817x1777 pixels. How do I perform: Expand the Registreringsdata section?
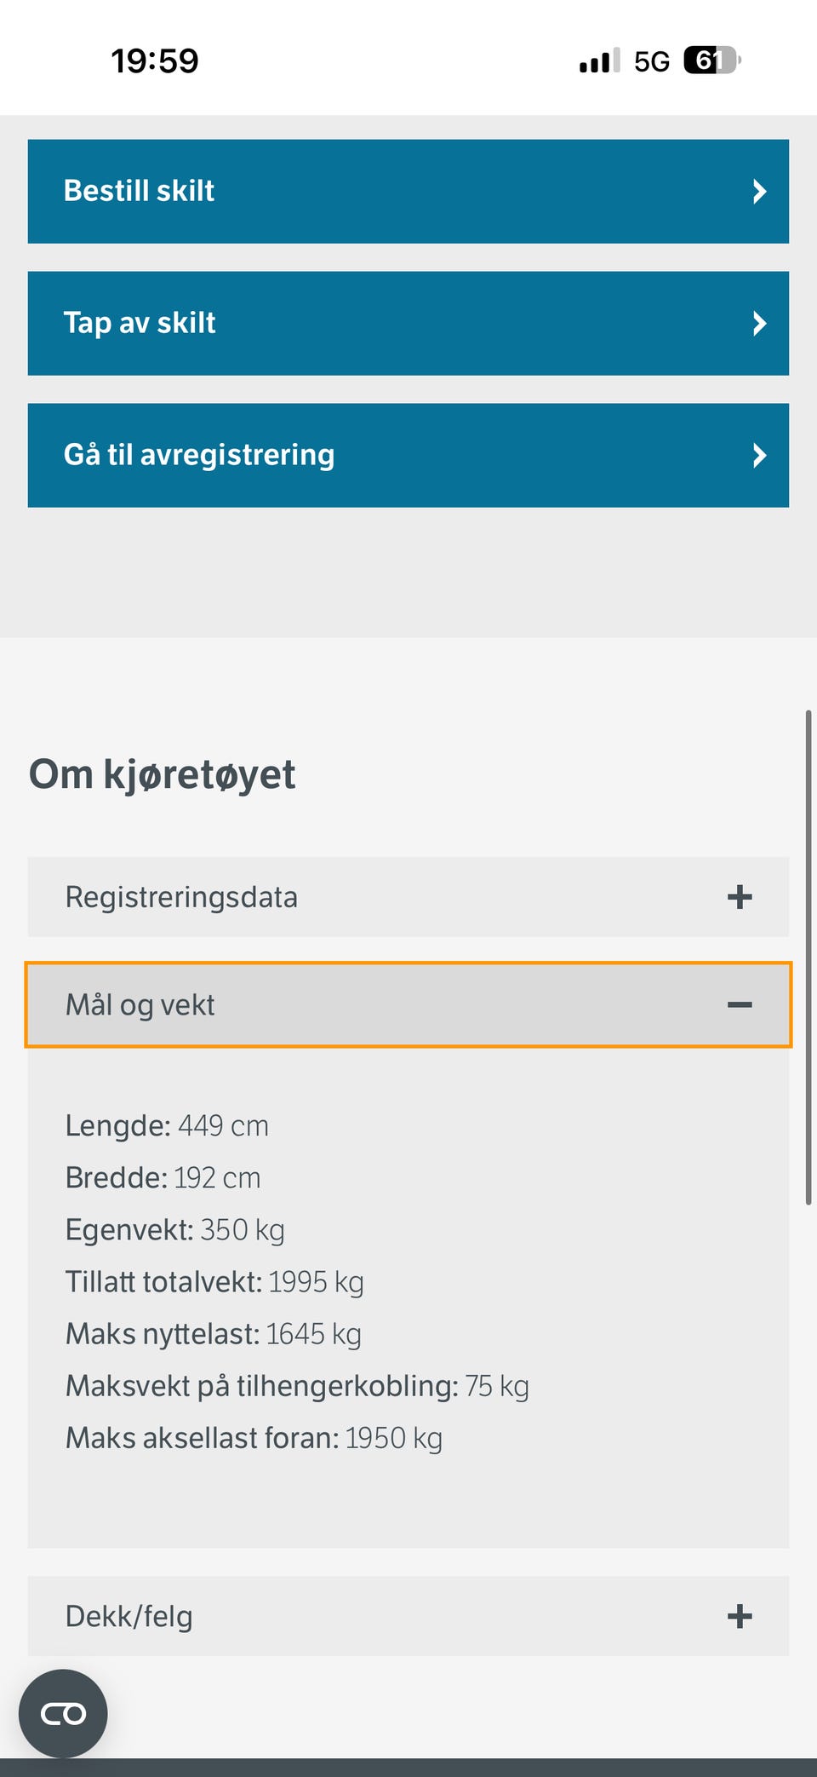coord(408,897)
